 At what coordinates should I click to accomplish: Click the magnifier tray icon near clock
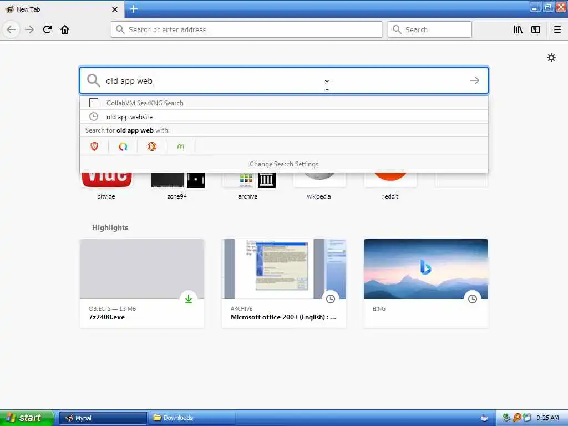(516, 418)
